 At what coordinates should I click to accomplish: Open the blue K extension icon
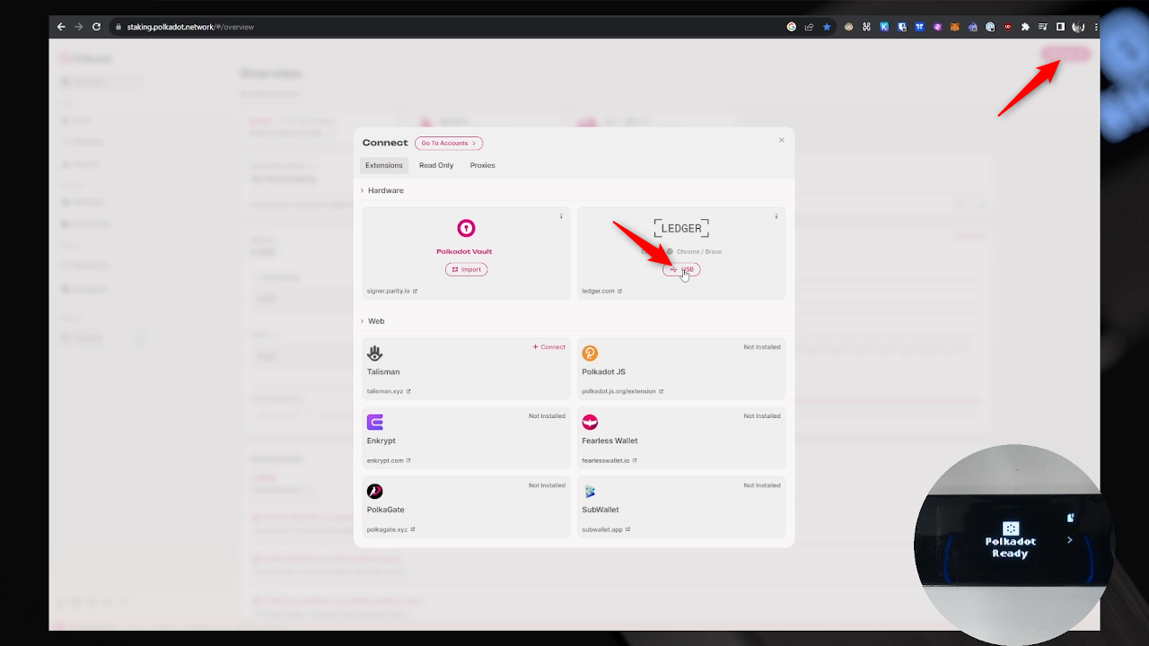tap(884, 27)
